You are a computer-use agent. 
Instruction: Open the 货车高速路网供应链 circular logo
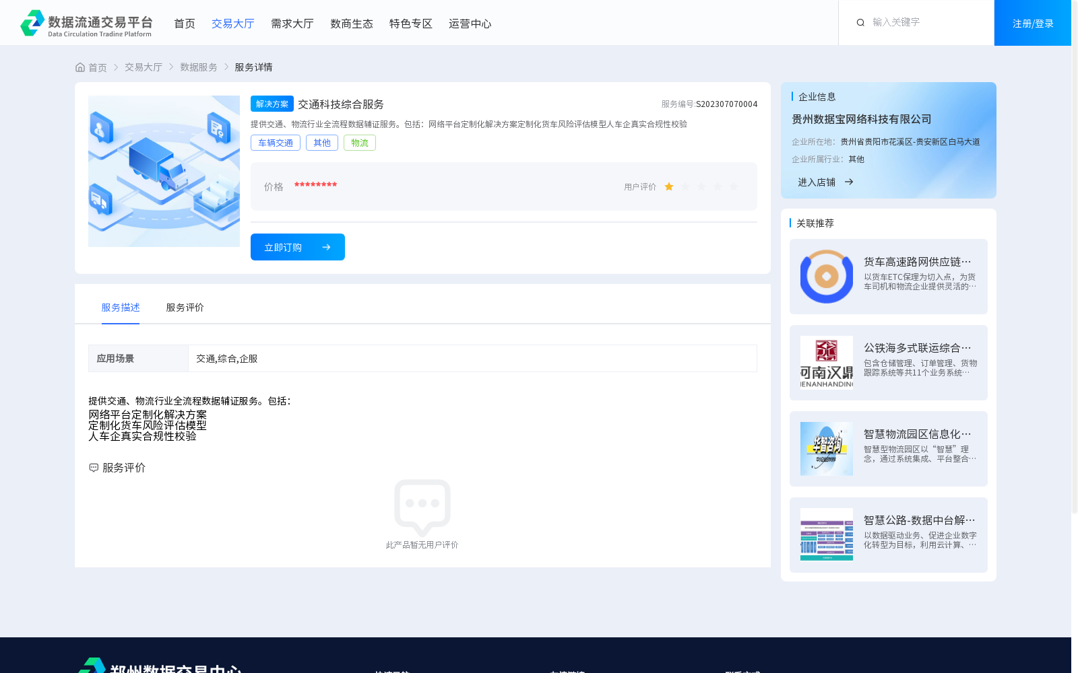(x=827, y=277)
